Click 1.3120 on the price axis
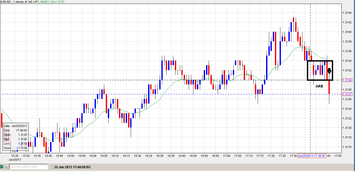Viewport: 356px width, 189px height. 347,128
